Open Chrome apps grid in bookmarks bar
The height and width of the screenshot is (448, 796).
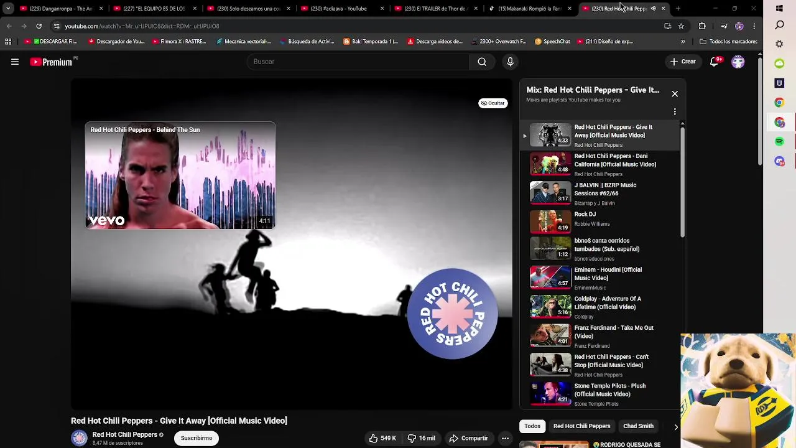pos(8,42)
